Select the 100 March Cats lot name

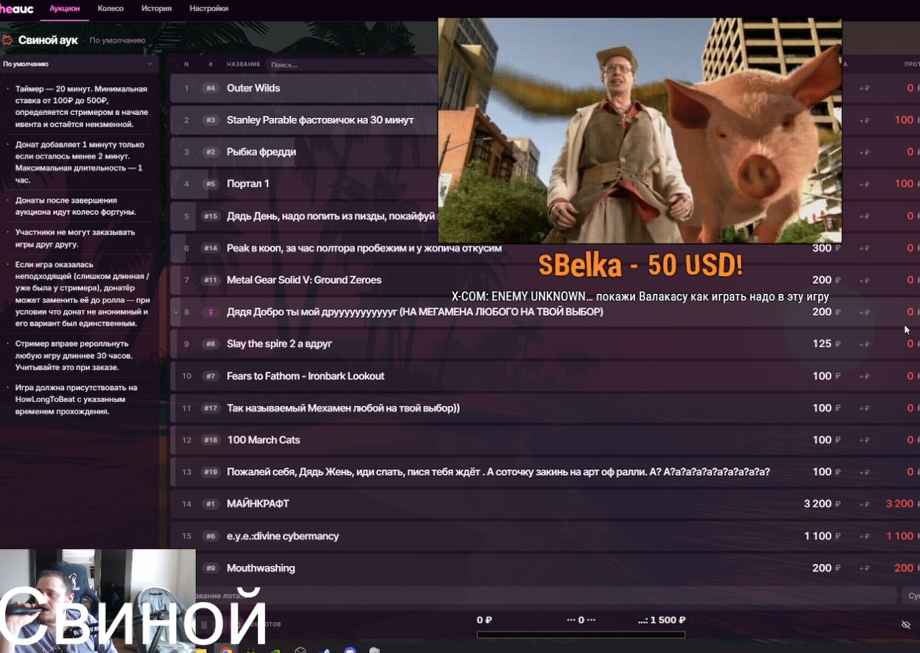pyautogui.click(x=263, y=439)
